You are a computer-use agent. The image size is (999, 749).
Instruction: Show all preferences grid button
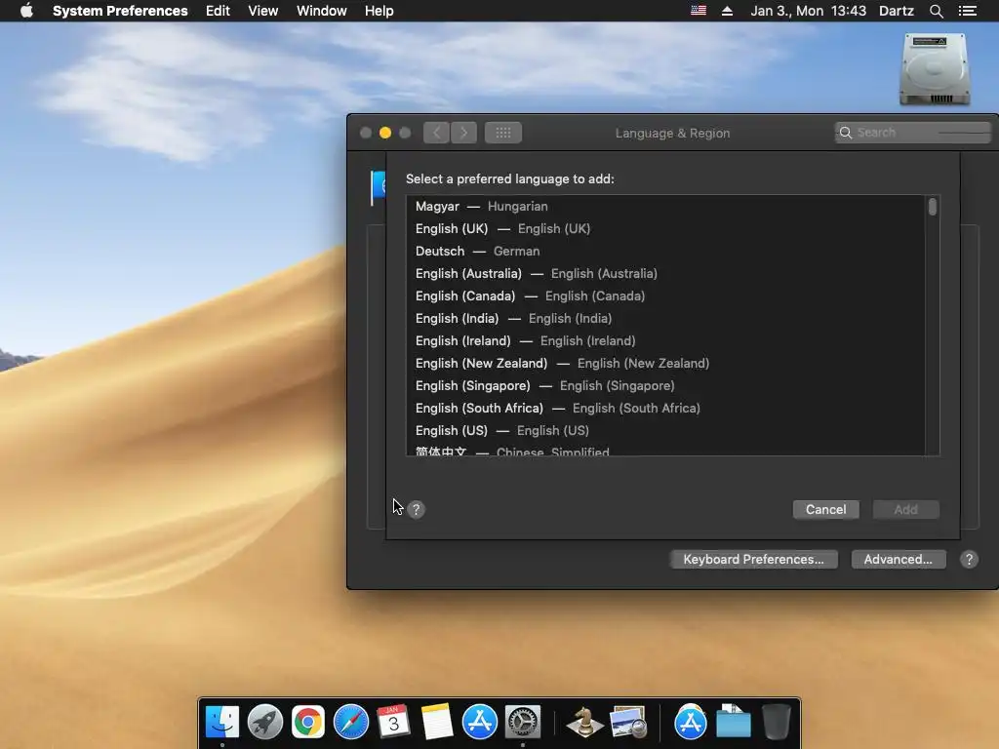503,133
